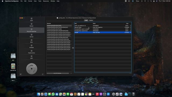Open the NVRAM section in the sidebar
The height and width of the screenshot is (97, 172).
[32, 46]
